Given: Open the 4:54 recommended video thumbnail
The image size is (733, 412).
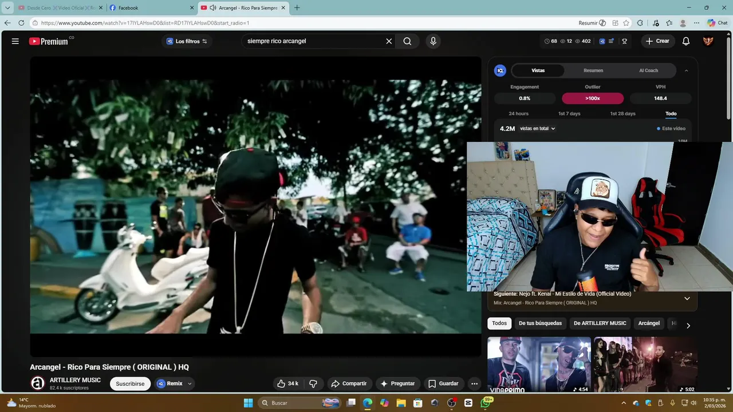Looking at the screenshot, I should click(x=539, y=365).
